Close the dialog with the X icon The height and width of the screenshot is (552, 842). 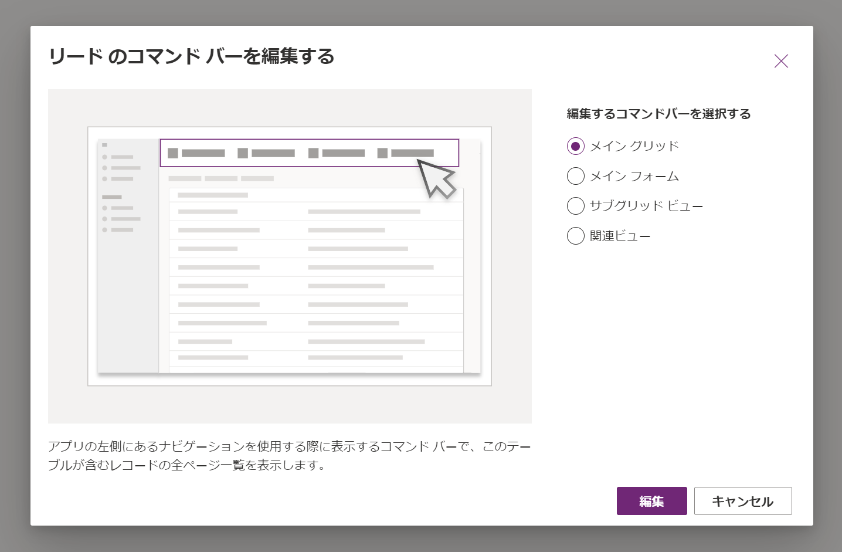[x=781, y=61]
